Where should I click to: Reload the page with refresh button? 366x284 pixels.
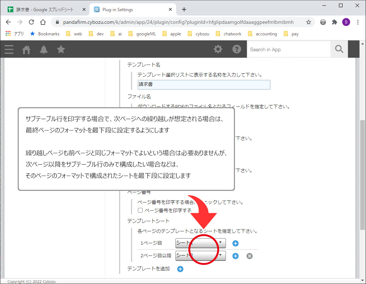31,22
